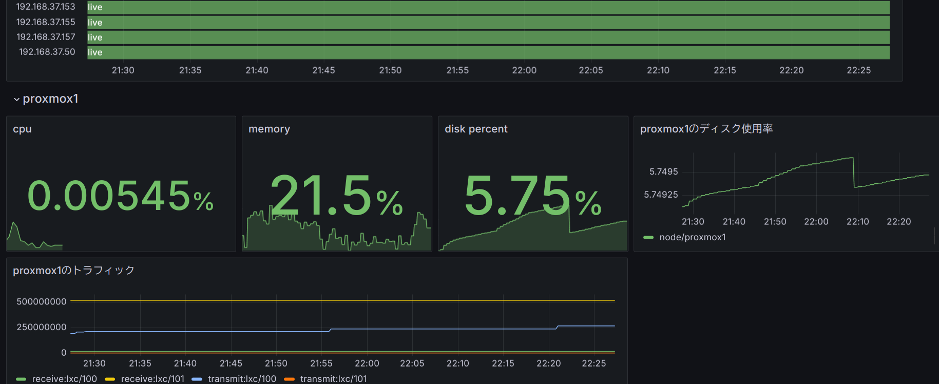This screenshot has width=939, height=384.
Task: Click the live status bar for 192.168.37.50
Action: click(x=488, y=52)
